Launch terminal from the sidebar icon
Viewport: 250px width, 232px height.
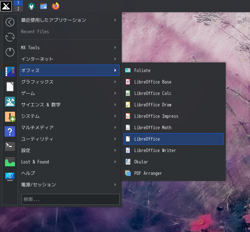coord(10,146)
